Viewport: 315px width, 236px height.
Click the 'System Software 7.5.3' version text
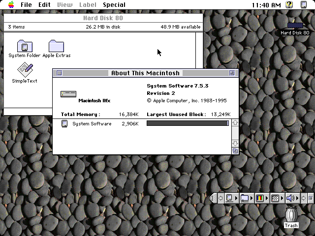178,86
